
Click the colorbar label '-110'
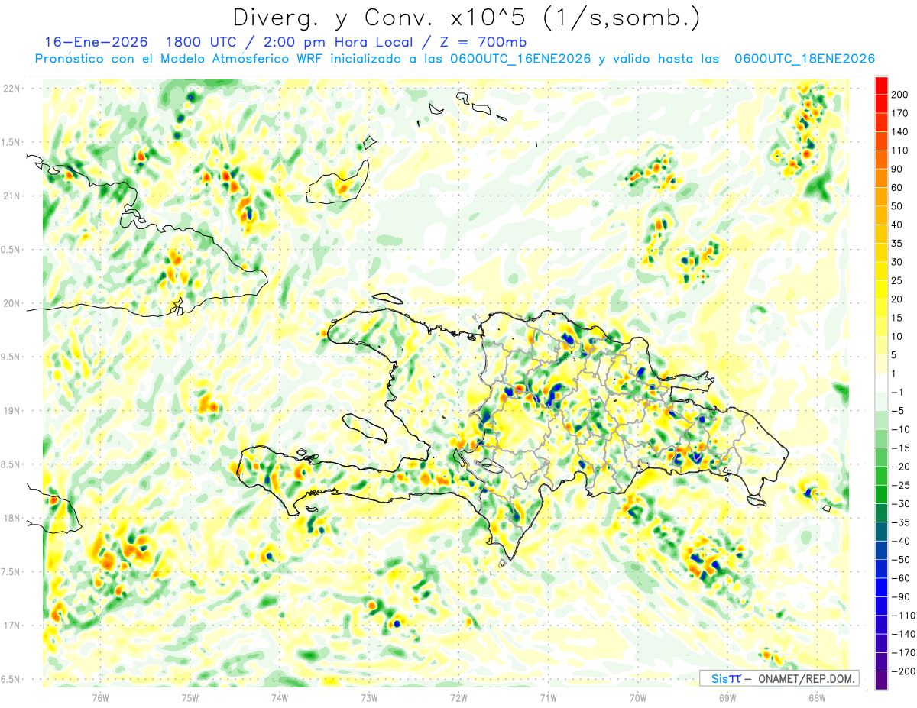coord(902,616)
